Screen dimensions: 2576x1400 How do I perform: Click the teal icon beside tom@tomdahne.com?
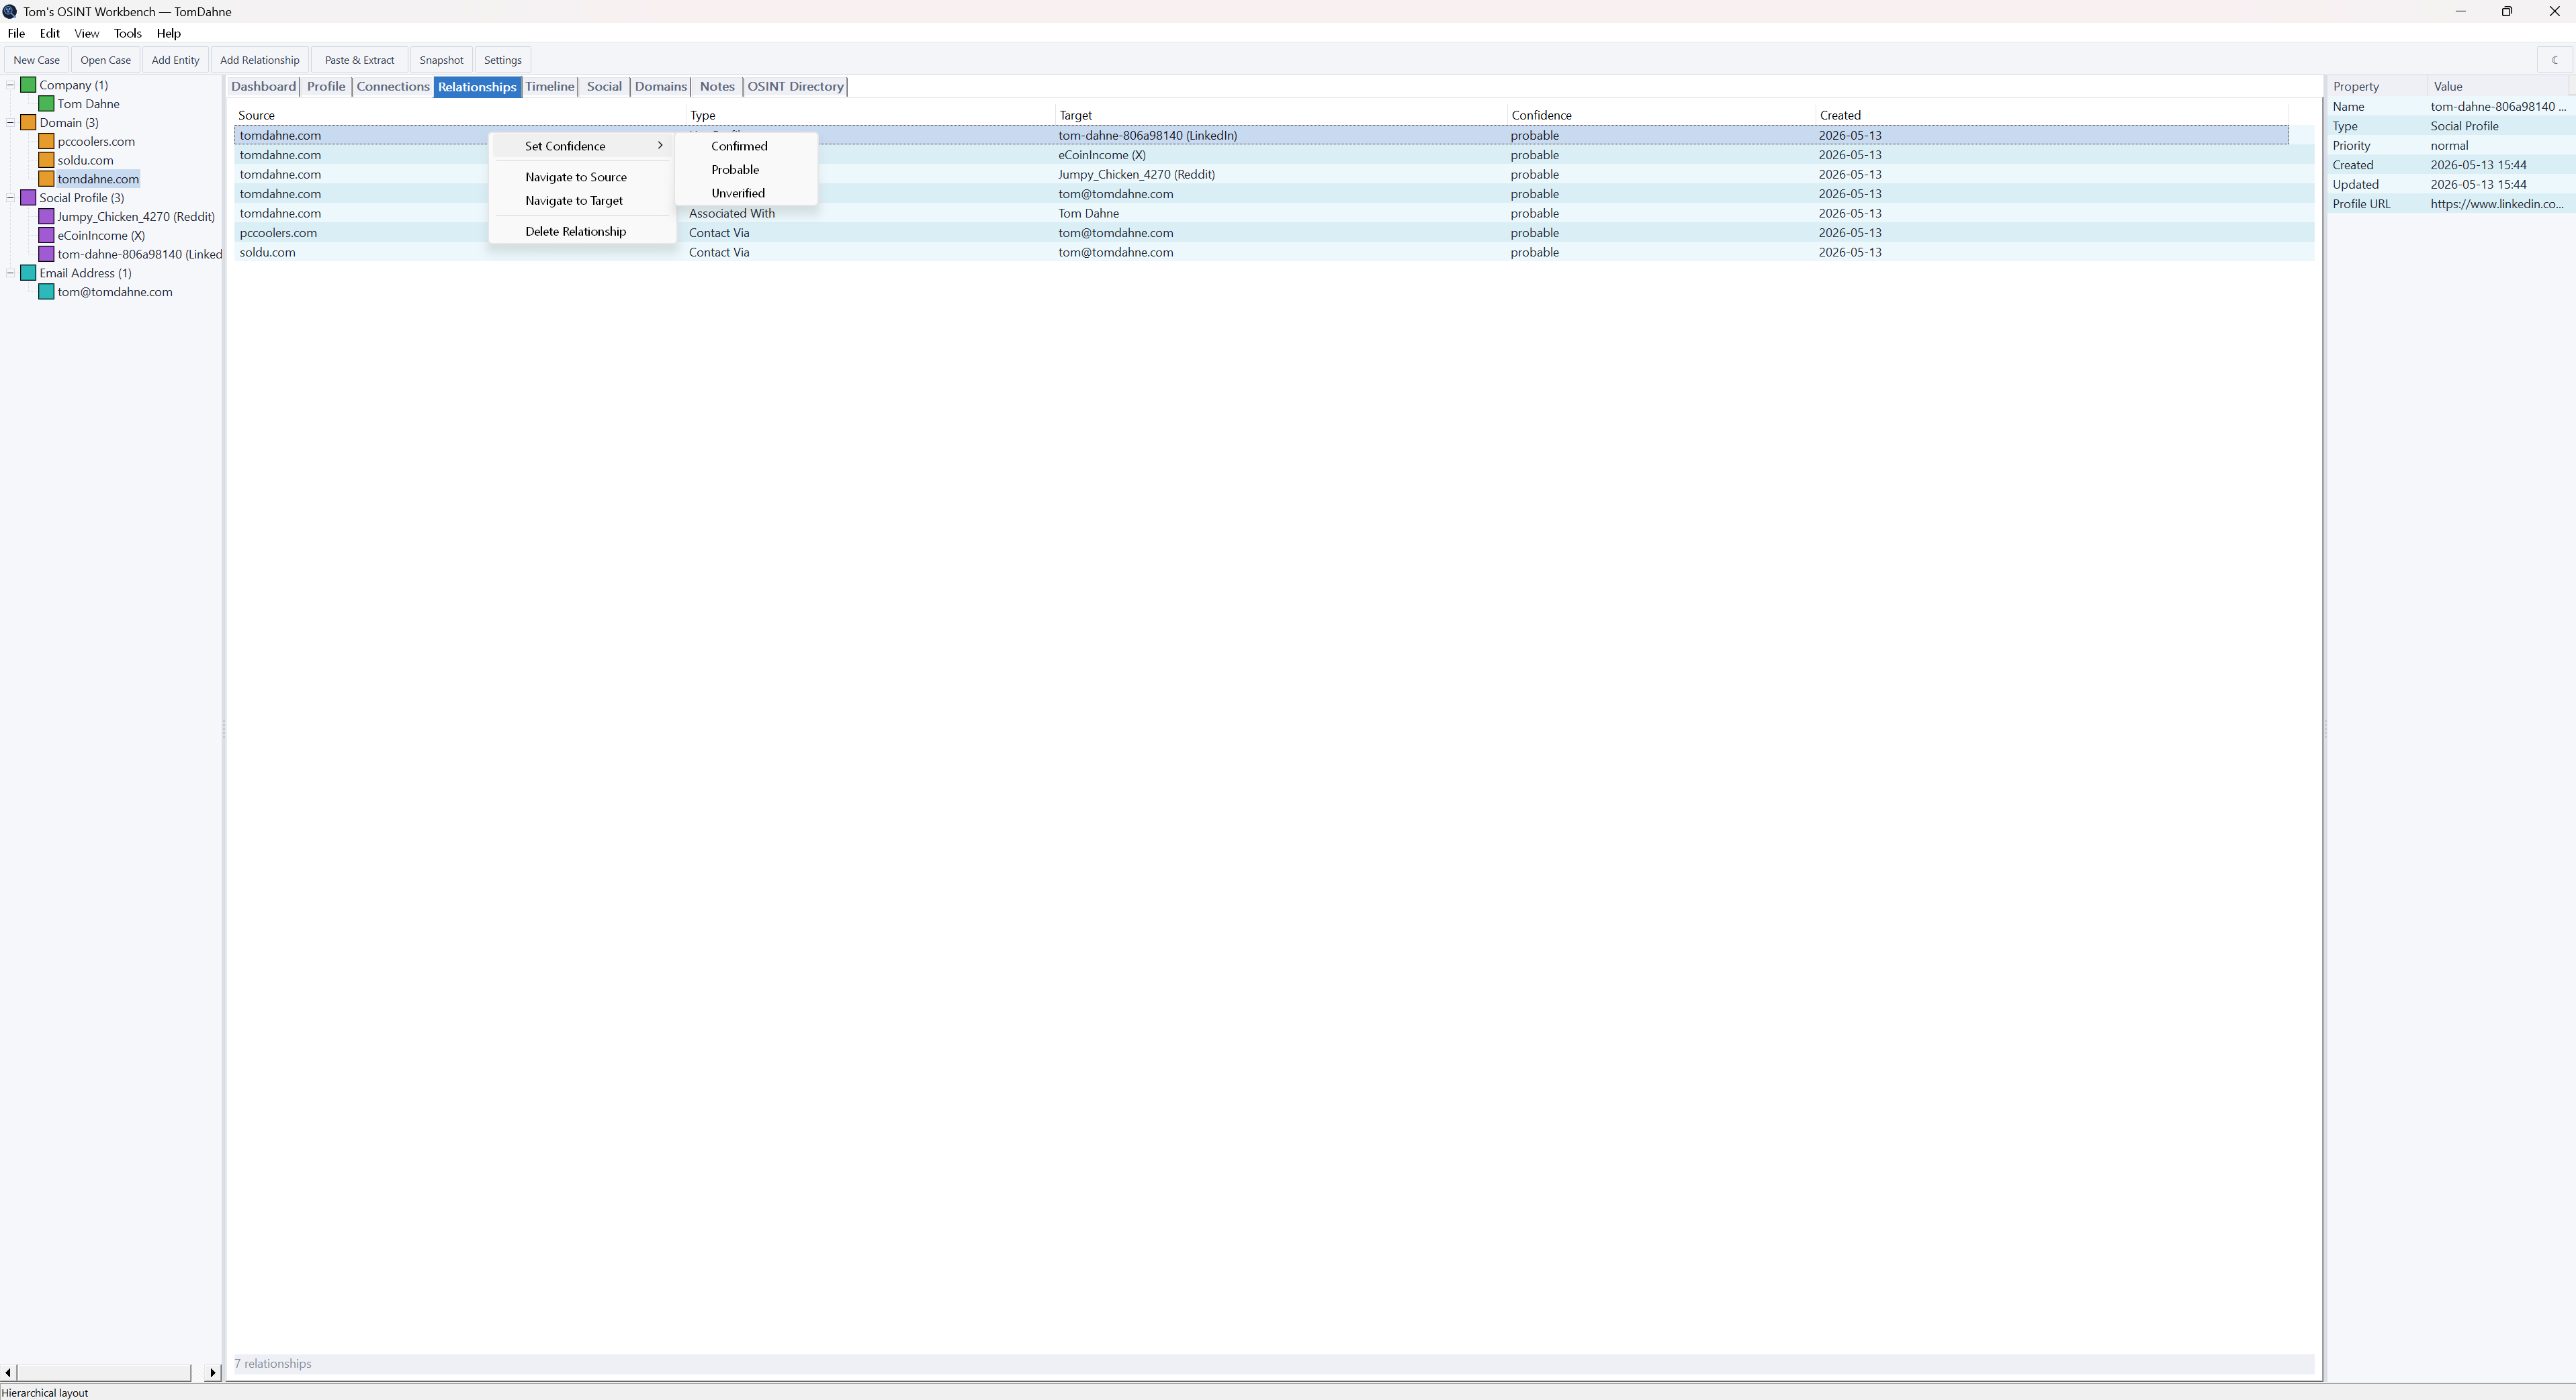[46, 292]
